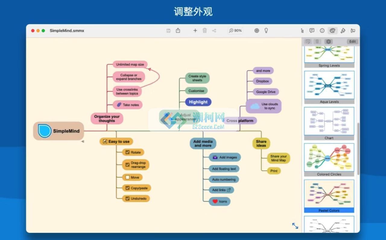Viewport: 386px width, 240px height.
Task: Select the Collapse or expand branches topic
Action: [129, 77]
